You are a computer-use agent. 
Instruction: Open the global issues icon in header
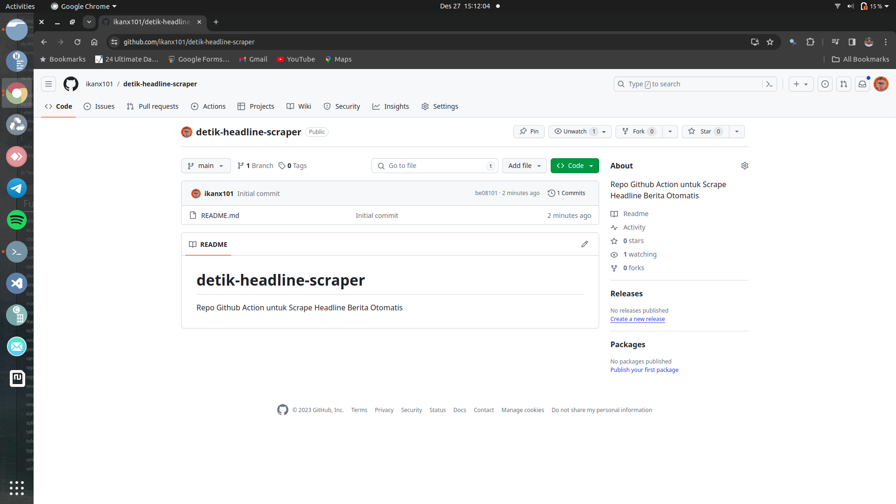tap(825, 84)
